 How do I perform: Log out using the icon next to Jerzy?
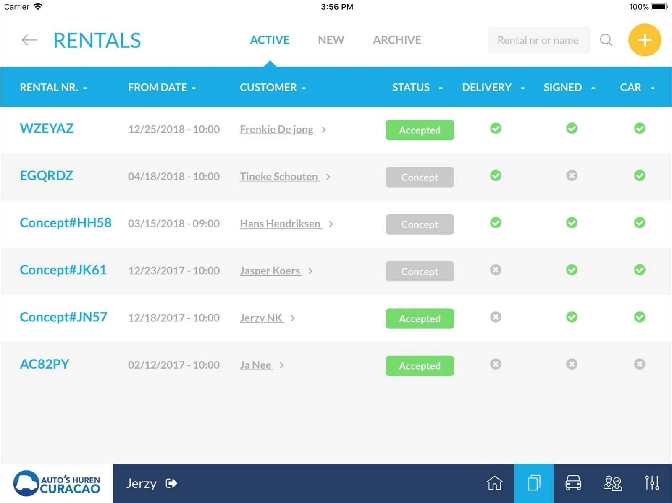point(171,483)
